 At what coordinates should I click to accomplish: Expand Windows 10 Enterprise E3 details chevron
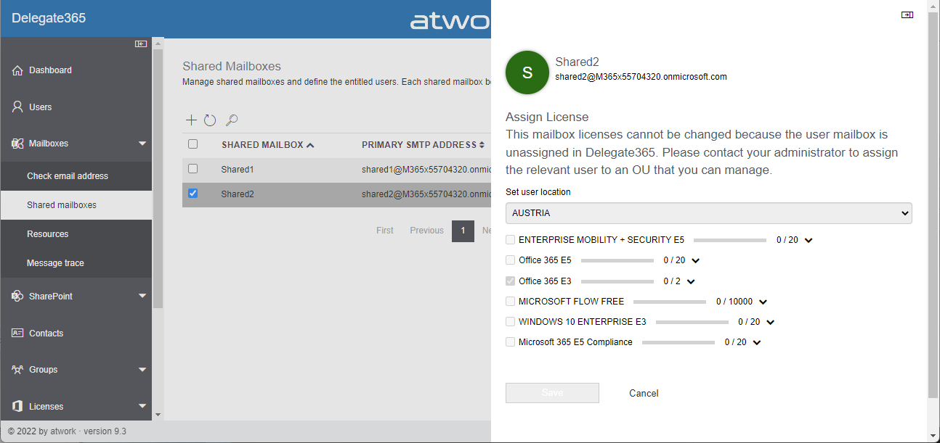771,323
